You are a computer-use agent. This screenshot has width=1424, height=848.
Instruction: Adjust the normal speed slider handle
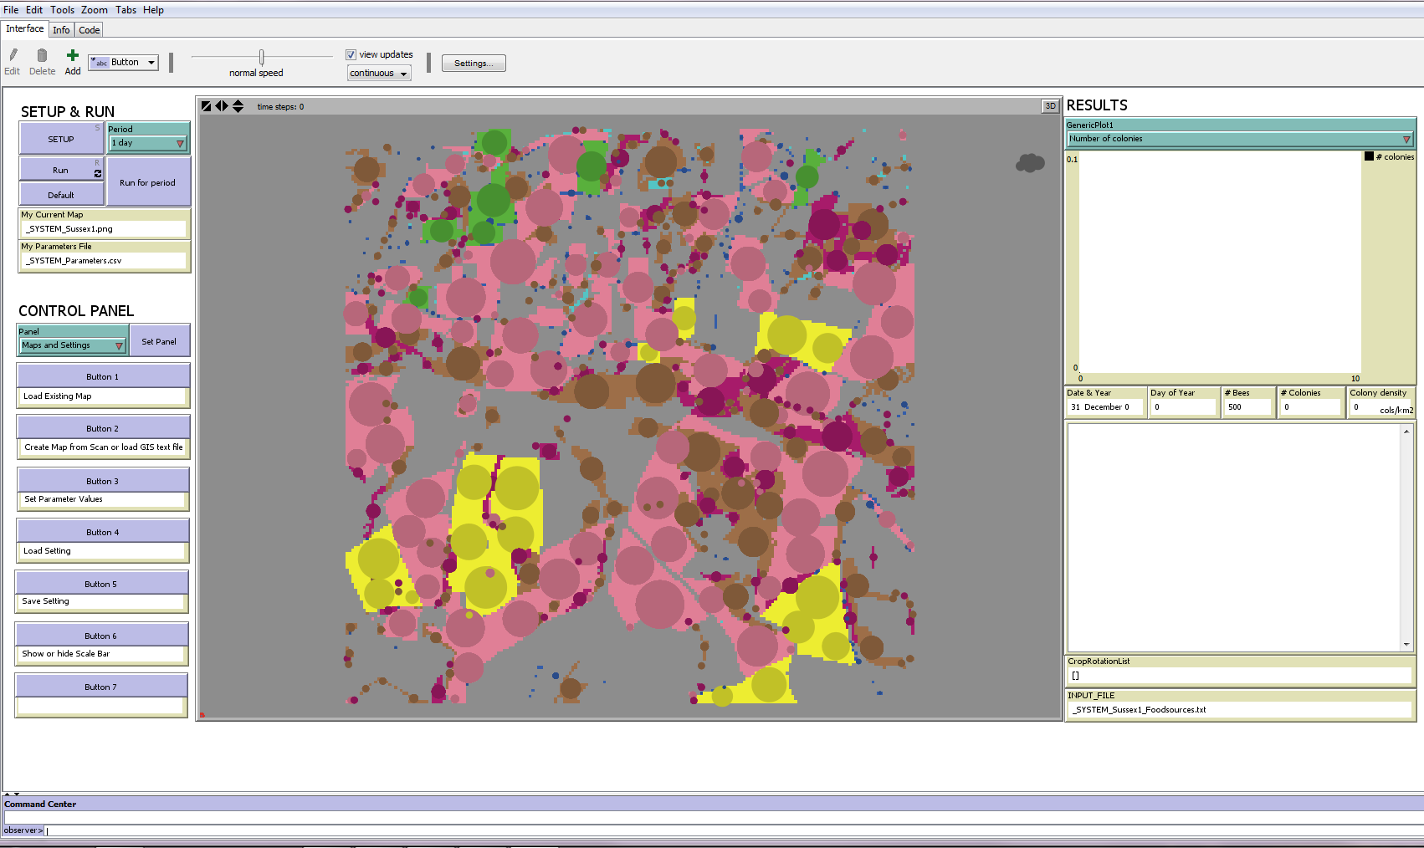(x=262, y=57)
